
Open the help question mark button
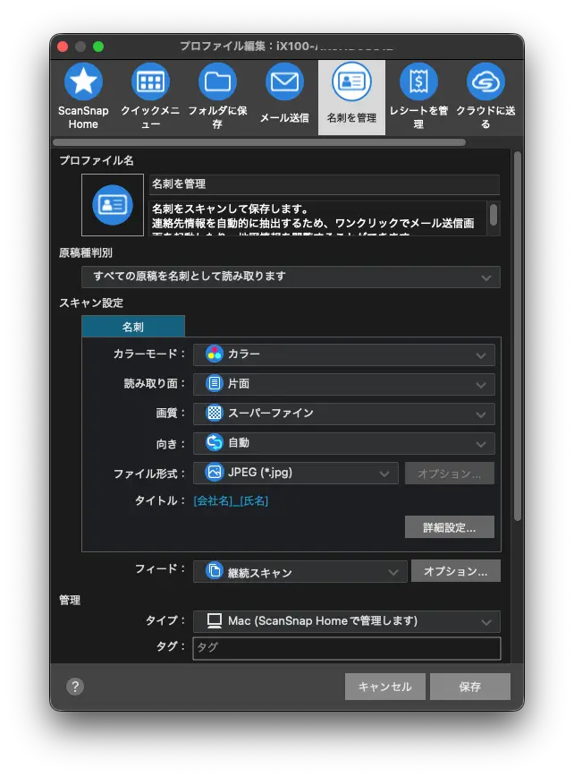coord(75,687)
